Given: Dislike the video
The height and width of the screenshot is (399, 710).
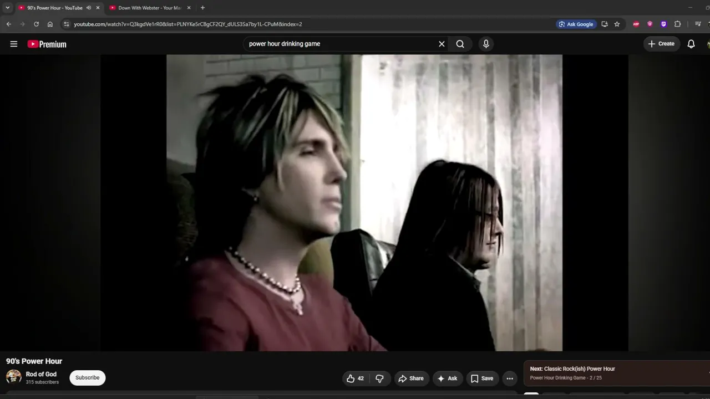Looking at the screenshot, I should pos(379,378).
